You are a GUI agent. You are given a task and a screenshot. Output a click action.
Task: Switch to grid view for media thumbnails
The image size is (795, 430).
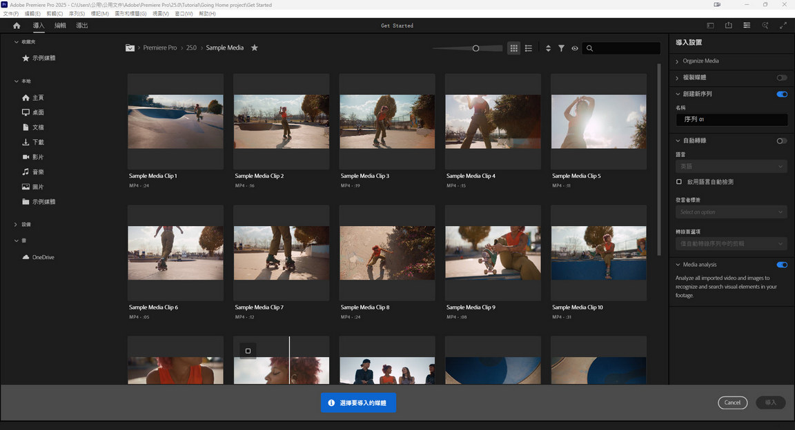(513, 48)
